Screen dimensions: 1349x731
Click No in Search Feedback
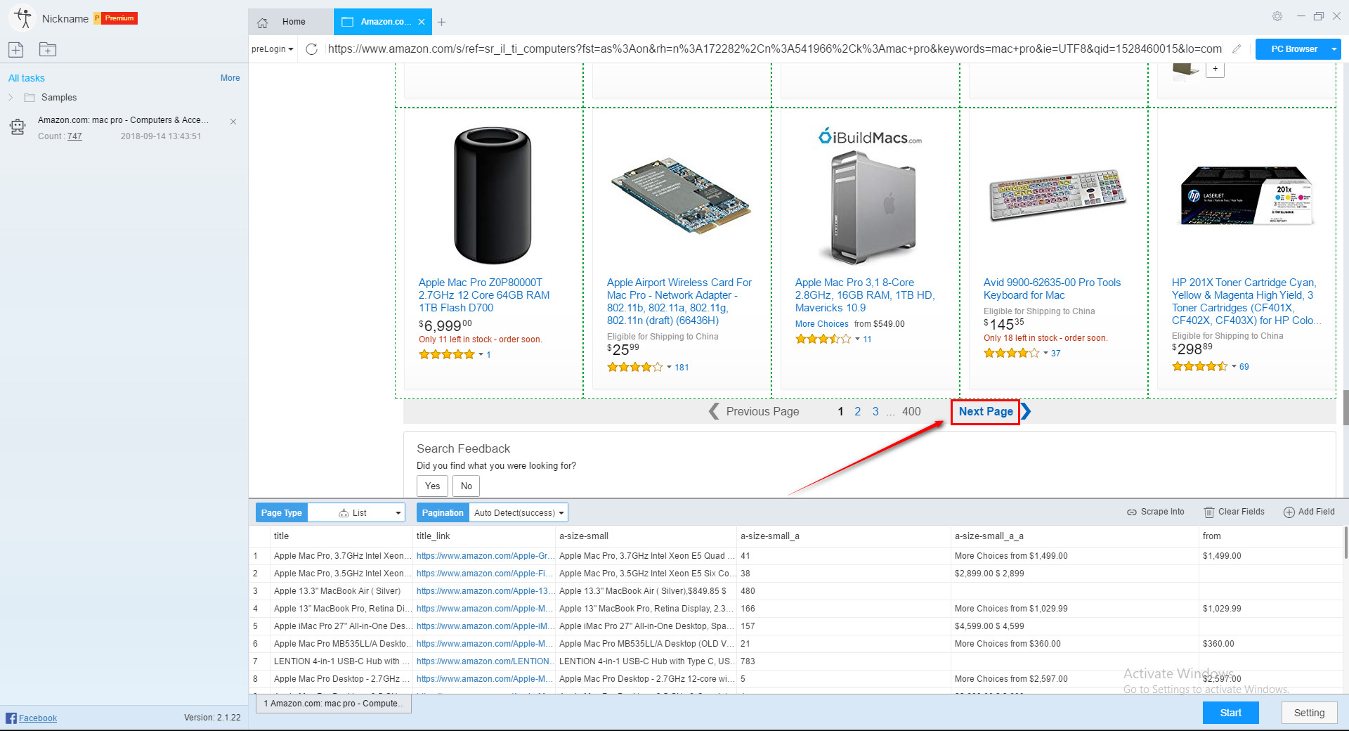pos(466,486)
